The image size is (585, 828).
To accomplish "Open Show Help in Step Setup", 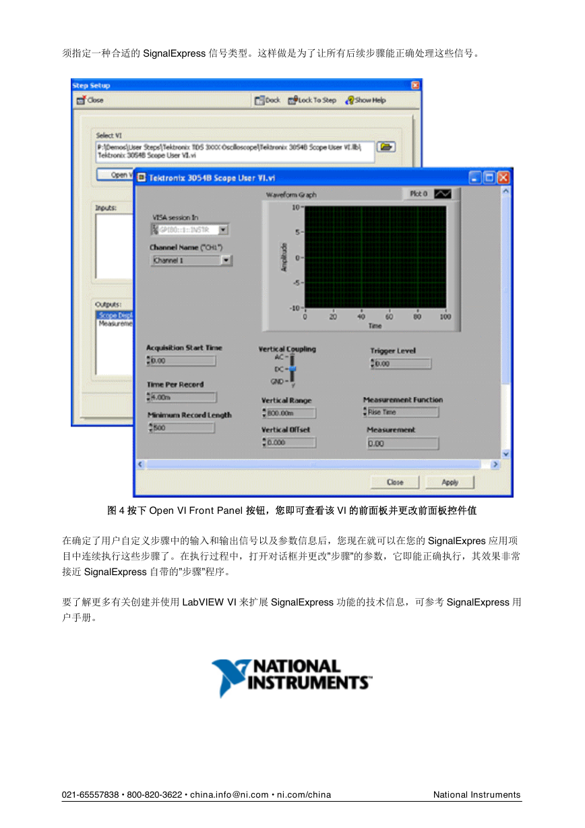I will point(365,100).
